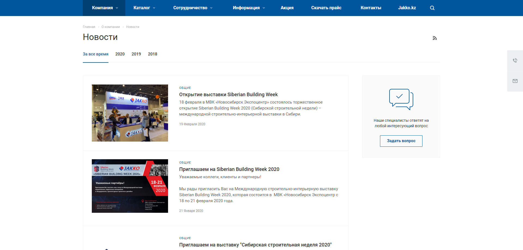The image size is (523, 250).
Task: Click the text Уважаемые коллеги, клиенты и партнеры!
Action: pyautogui.click(x=220, y=177)
